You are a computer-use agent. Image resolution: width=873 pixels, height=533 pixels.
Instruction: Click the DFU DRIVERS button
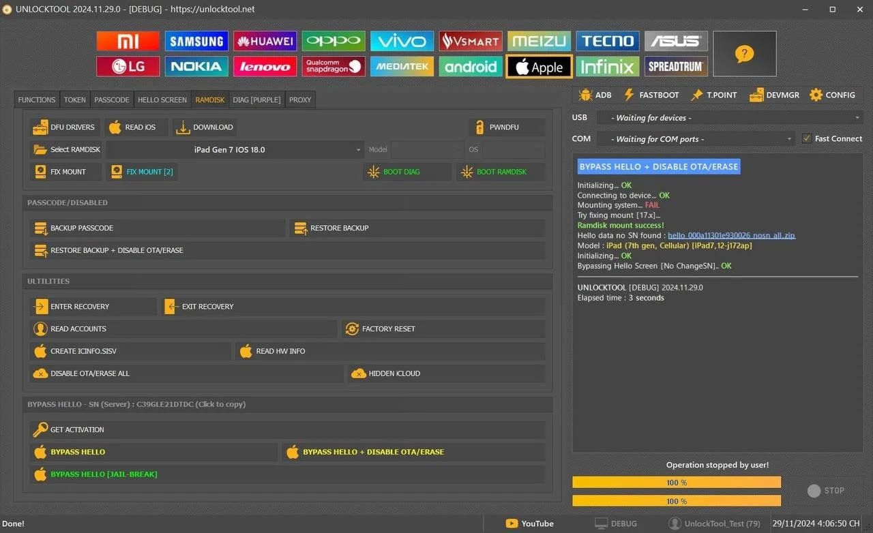[65, 127]
